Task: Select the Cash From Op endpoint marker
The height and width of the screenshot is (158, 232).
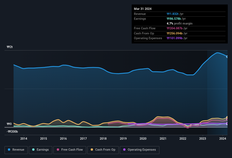Action: point(227,117)
